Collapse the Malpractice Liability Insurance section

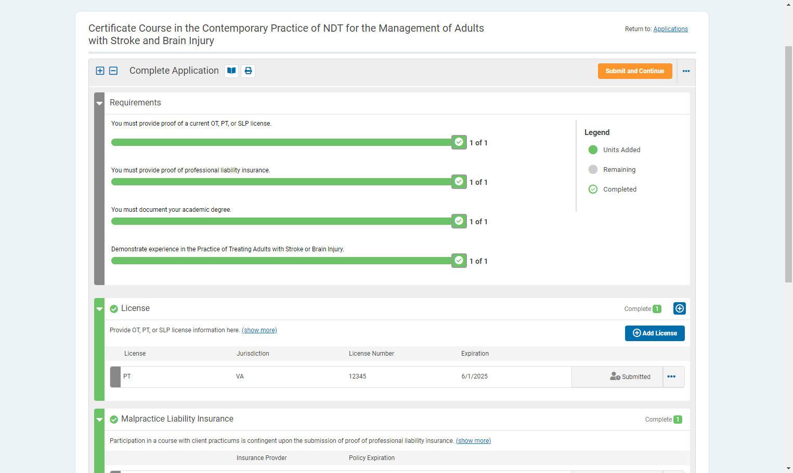click(99, 420)
